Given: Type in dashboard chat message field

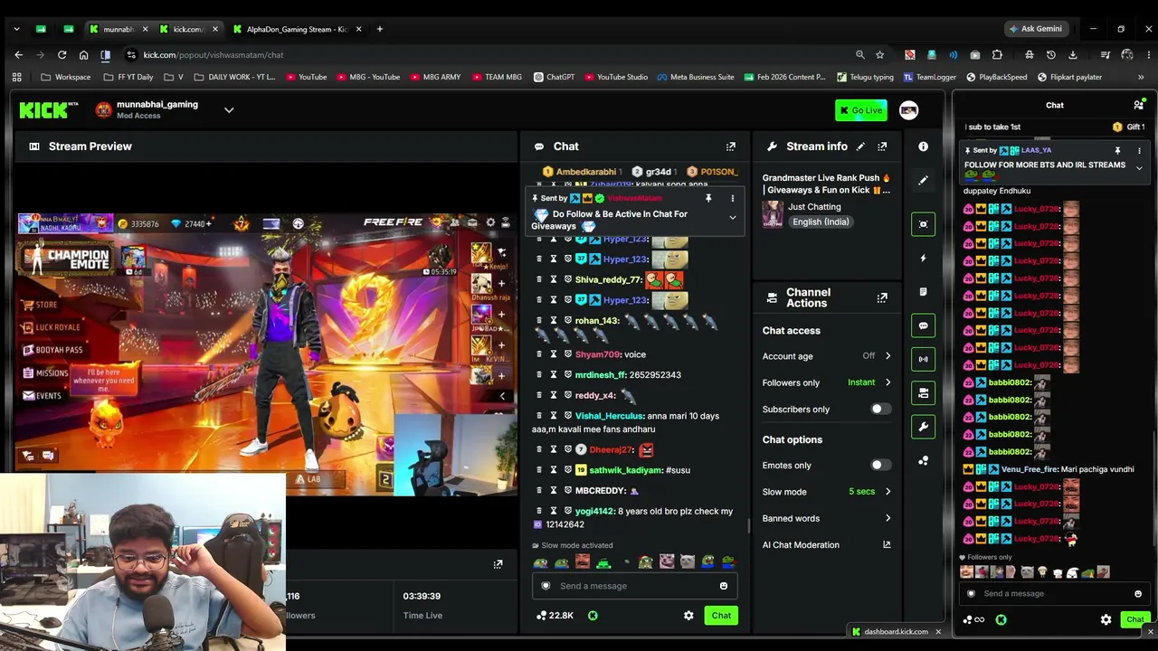Looking at the screenshot, I should tap(634, 586).
